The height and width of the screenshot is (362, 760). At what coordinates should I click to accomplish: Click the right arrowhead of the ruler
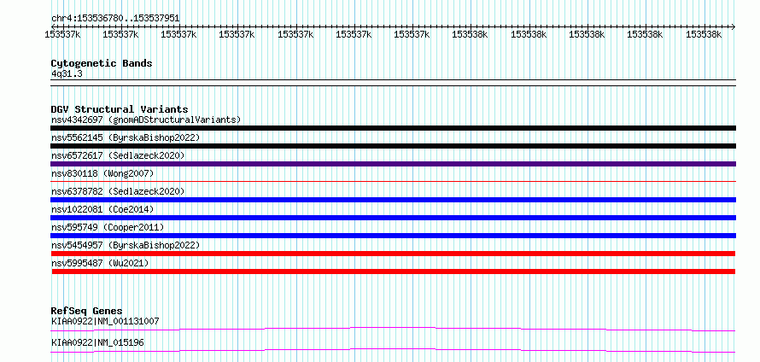tap(734, 26)
